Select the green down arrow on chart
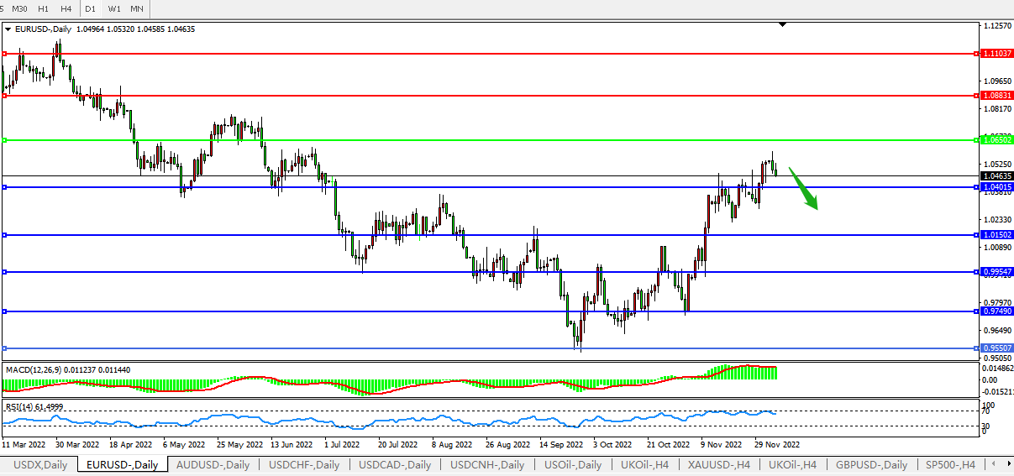Screen dimensions: 1014x476 point(804,188)
